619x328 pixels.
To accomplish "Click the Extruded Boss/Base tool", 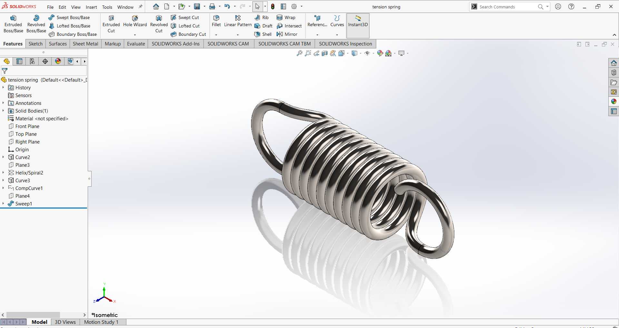I will [13, 24].
